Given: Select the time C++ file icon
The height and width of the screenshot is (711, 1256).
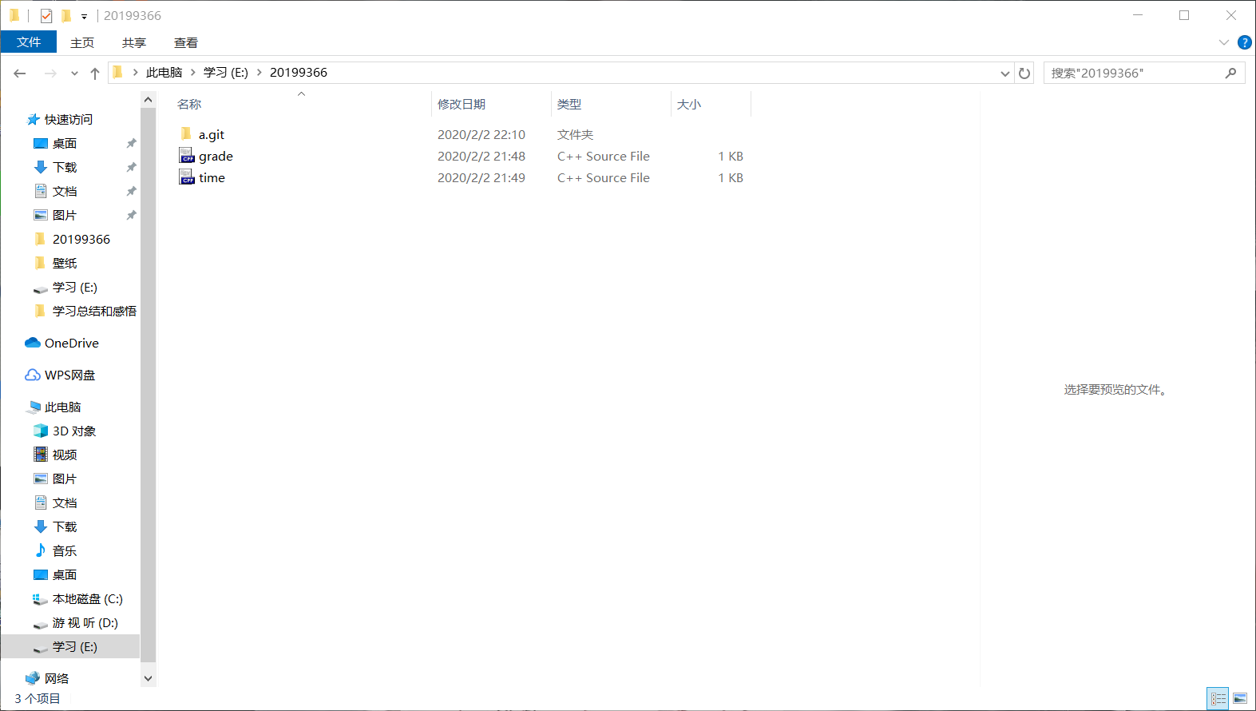Looking at the screenshot, I should click(187, 177).
